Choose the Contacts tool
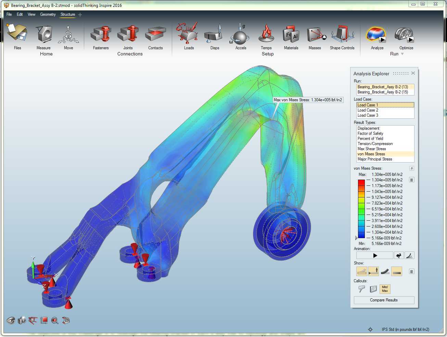 (155, 34)
